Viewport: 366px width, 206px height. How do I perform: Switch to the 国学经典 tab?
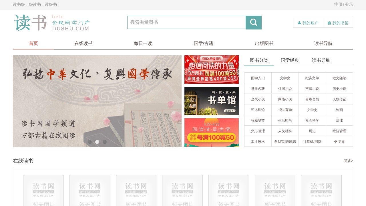point(290,60)
